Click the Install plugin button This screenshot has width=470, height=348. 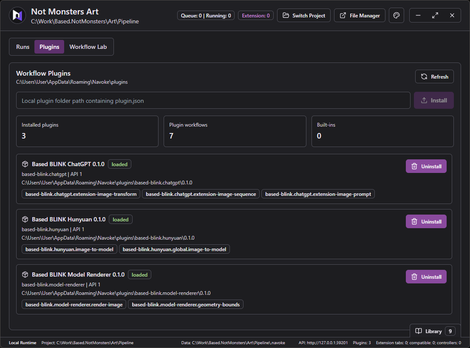(x=434, y=100)
